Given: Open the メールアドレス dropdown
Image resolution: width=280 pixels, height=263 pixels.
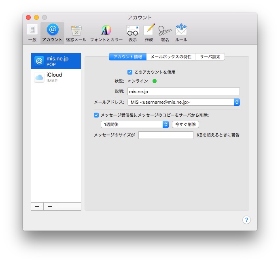Looking at the screenshot, I should pyautogui.click(x=184, y=102).
